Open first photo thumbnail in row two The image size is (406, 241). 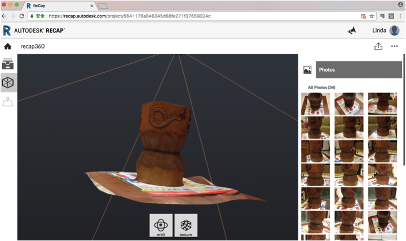[315, 128]
